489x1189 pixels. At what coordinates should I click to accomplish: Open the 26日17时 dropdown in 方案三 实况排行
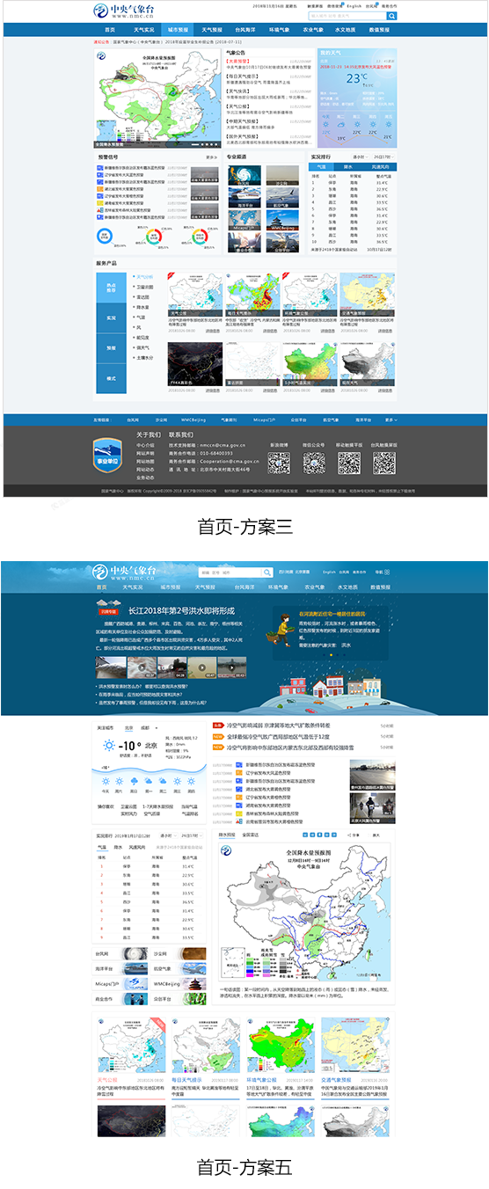pyautogui.click(x=384, y=157)
